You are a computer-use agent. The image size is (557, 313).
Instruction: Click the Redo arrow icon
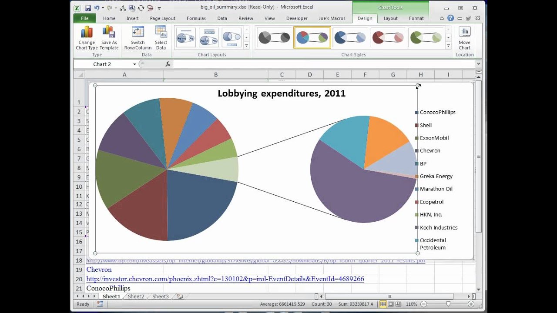coord(110,8)
